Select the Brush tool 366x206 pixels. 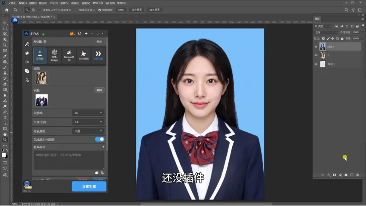tap(5, 67)
